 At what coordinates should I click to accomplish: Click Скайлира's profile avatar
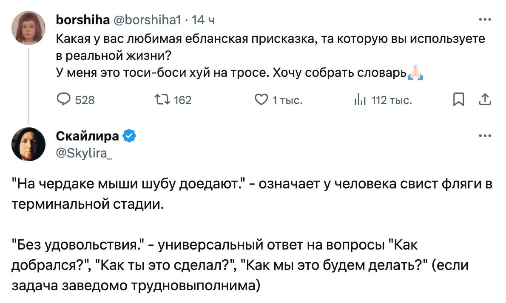click(28, 144)
